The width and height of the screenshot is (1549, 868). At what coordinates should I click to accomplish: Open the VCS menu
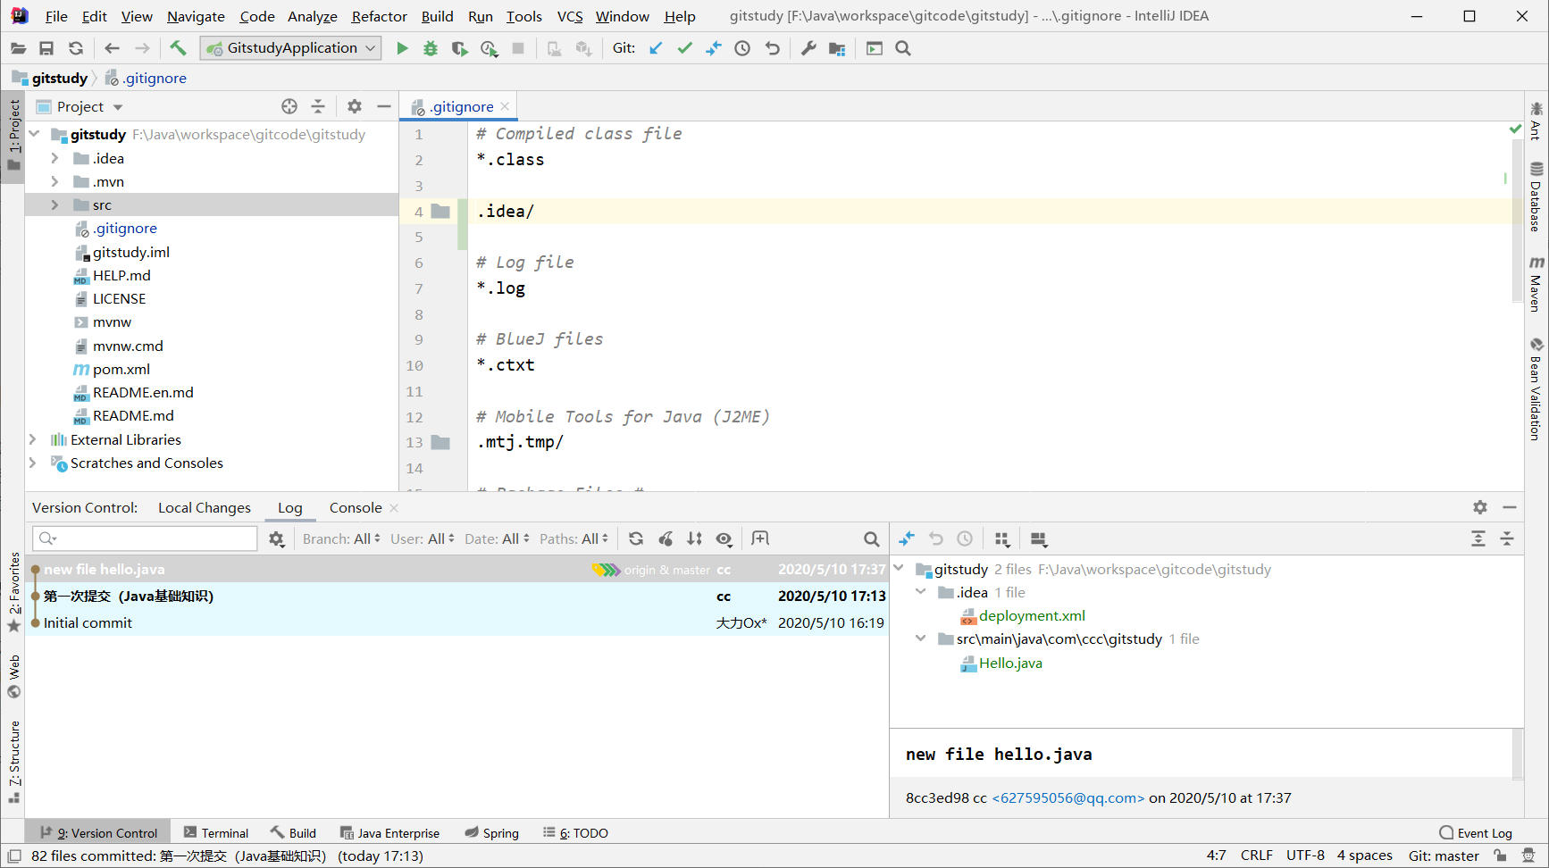(570, 16)
